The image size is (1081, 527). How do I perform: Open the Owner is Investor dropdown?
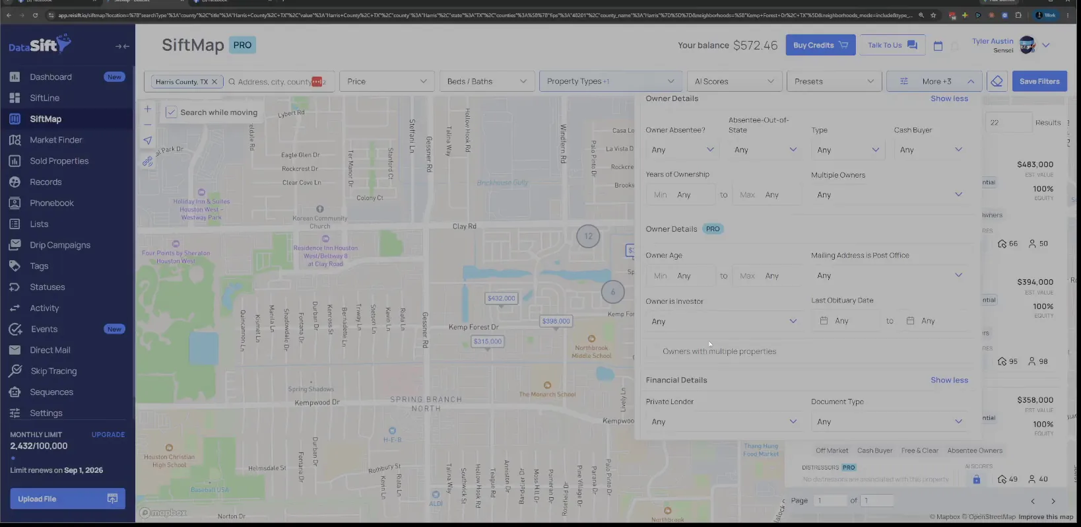tap(724, 322)
